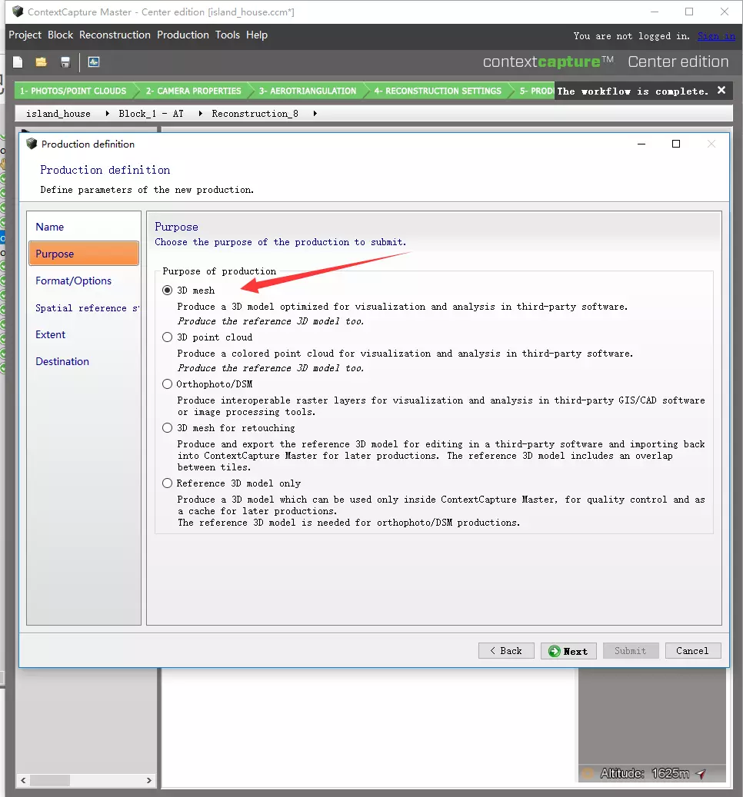Open the Block menu

pos(61,35)
